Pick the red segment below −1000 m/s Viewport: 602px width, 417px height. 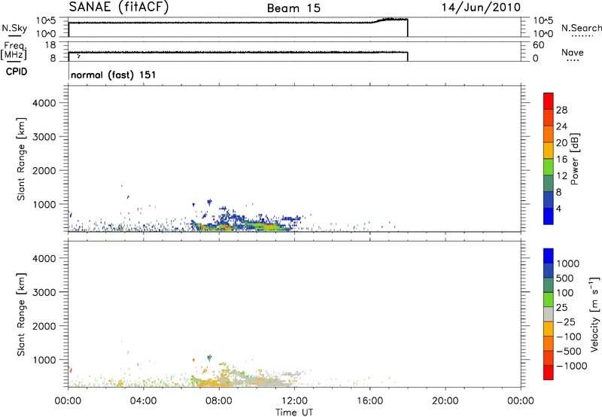[x=549, y=373]
